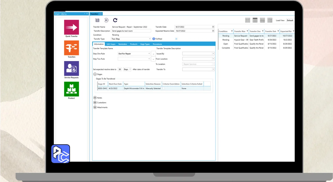This screenshot has height=182, width=333.
Task: Select the 003E-DMIC gage row
Action: pos(154,88)
